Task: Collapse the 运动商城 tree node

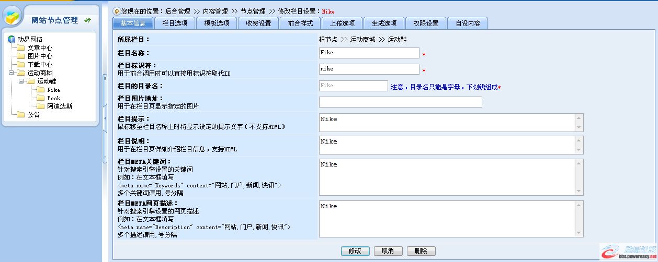Action: pos(11,73)
